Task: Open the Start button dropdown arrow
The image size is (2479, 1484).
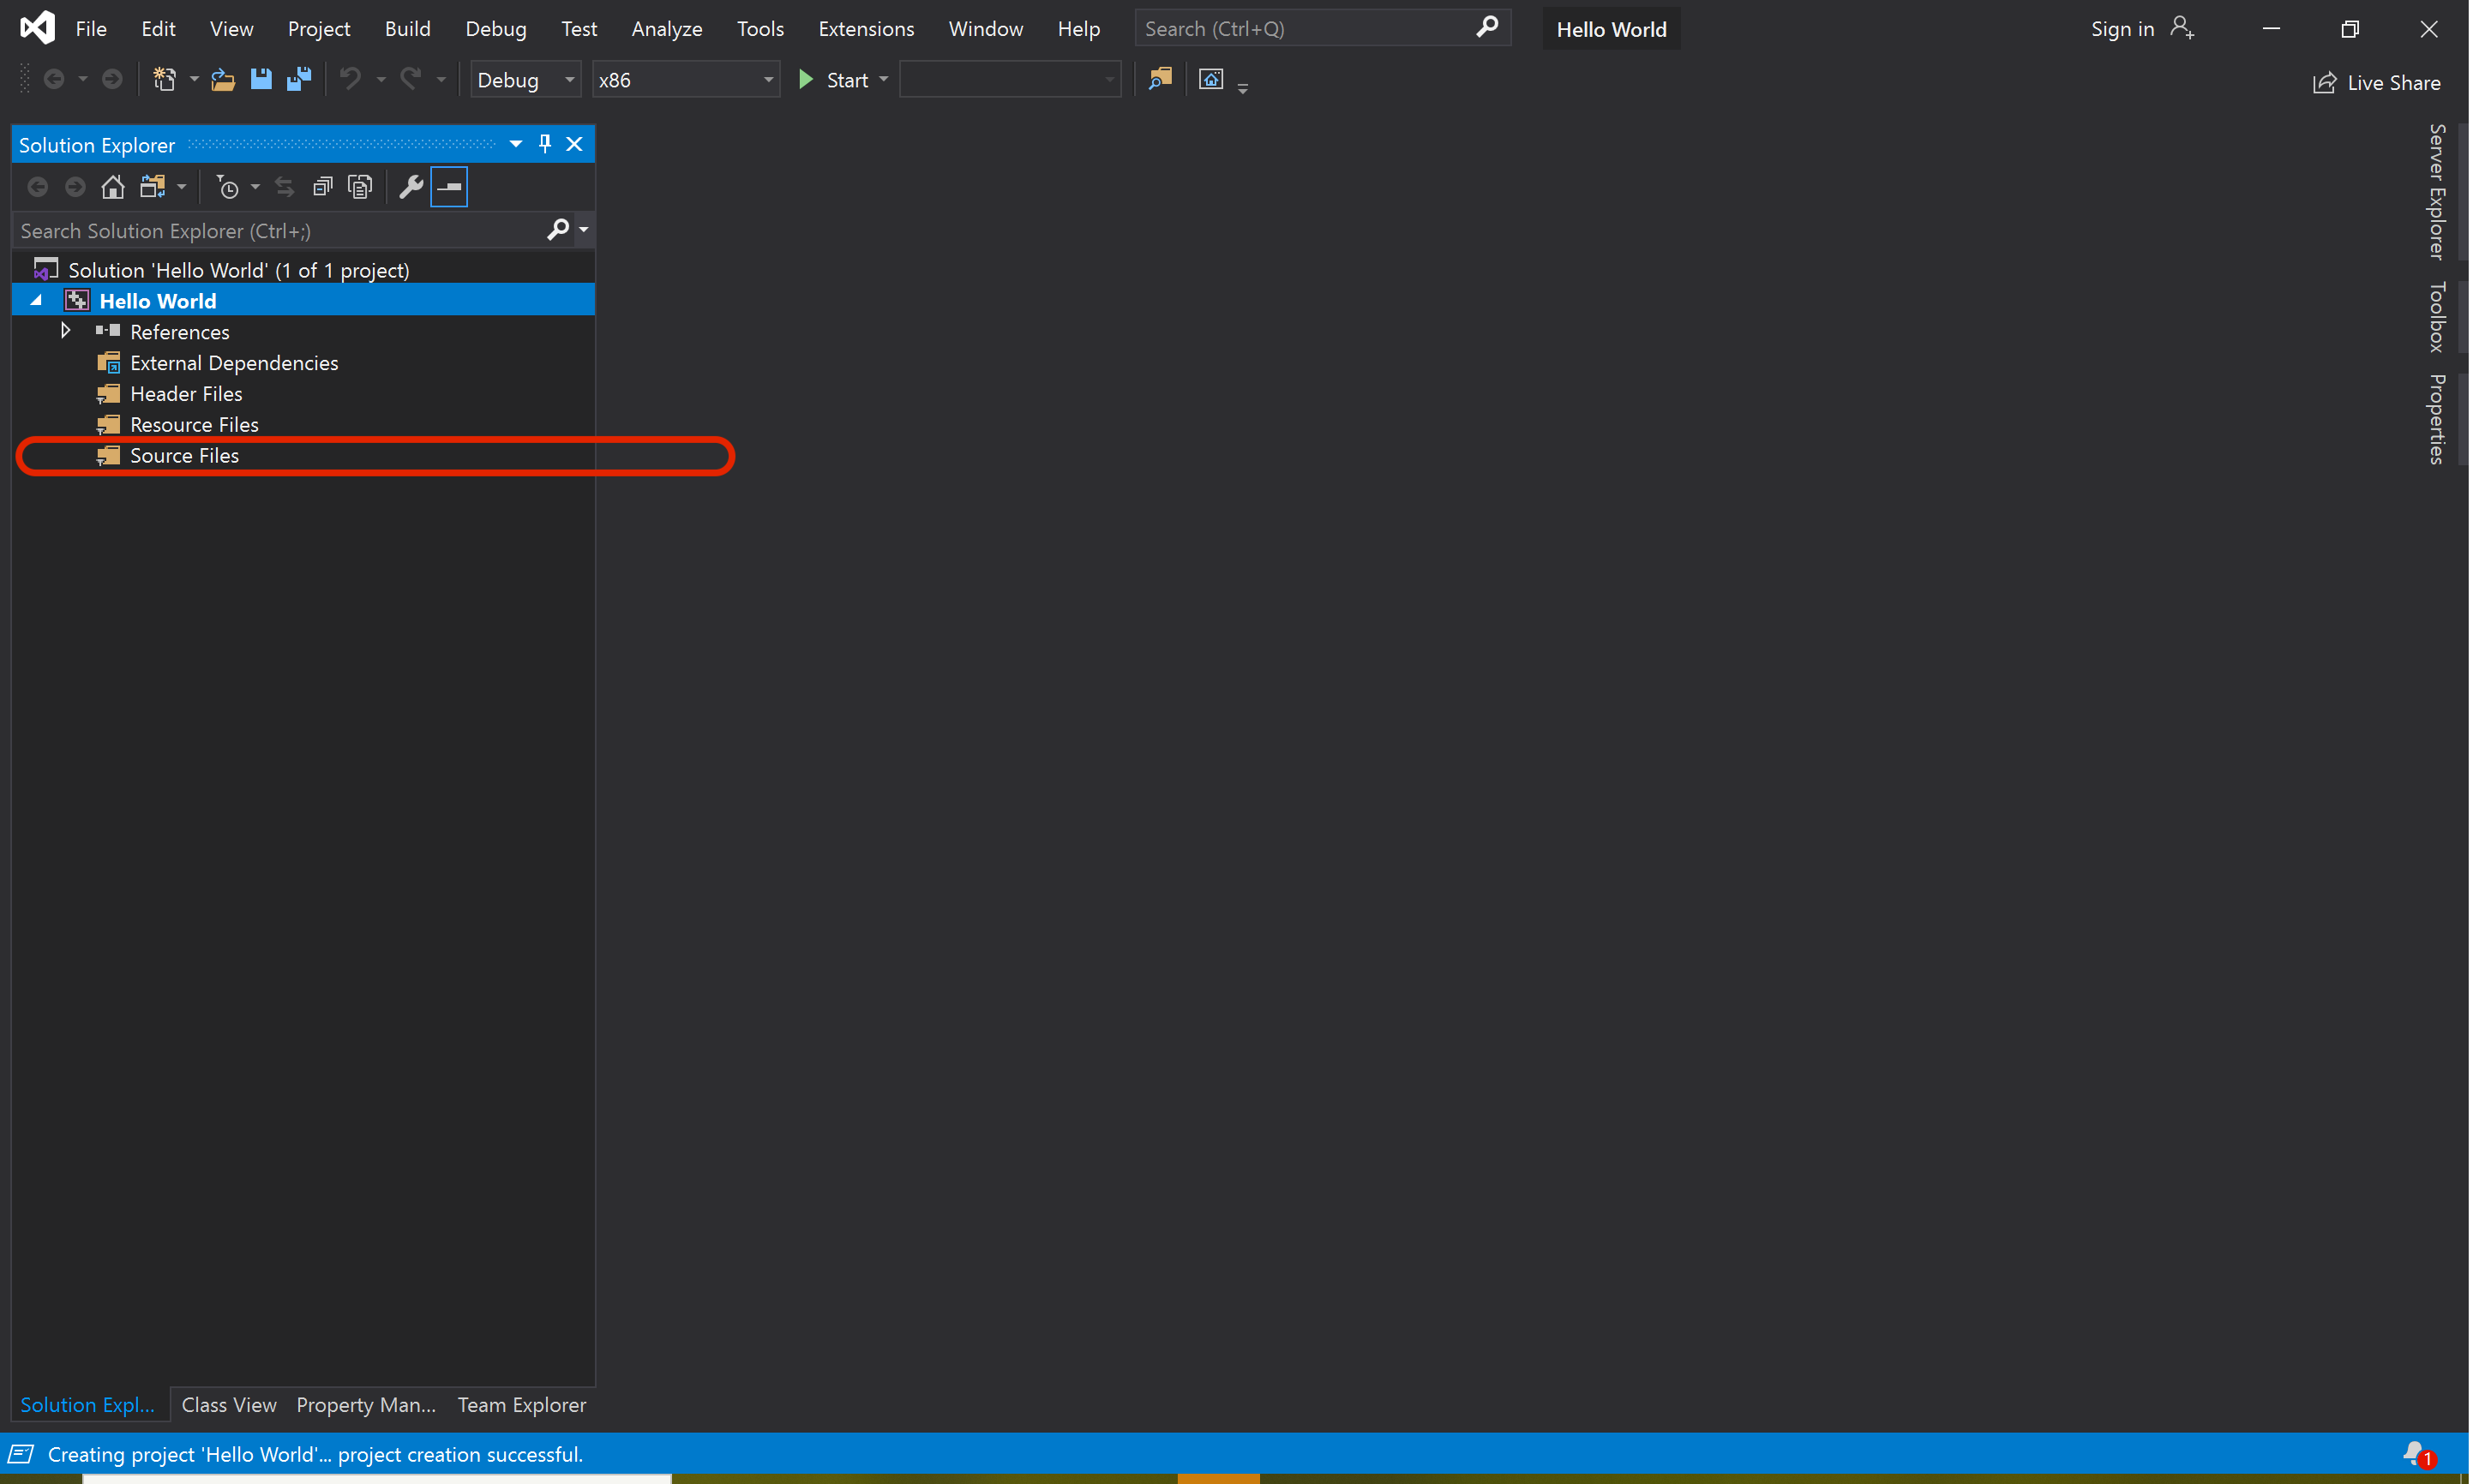Action: 884,80
